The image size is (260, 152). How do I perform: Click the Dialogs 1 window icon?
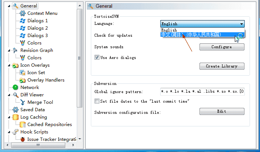coord(23,21)
